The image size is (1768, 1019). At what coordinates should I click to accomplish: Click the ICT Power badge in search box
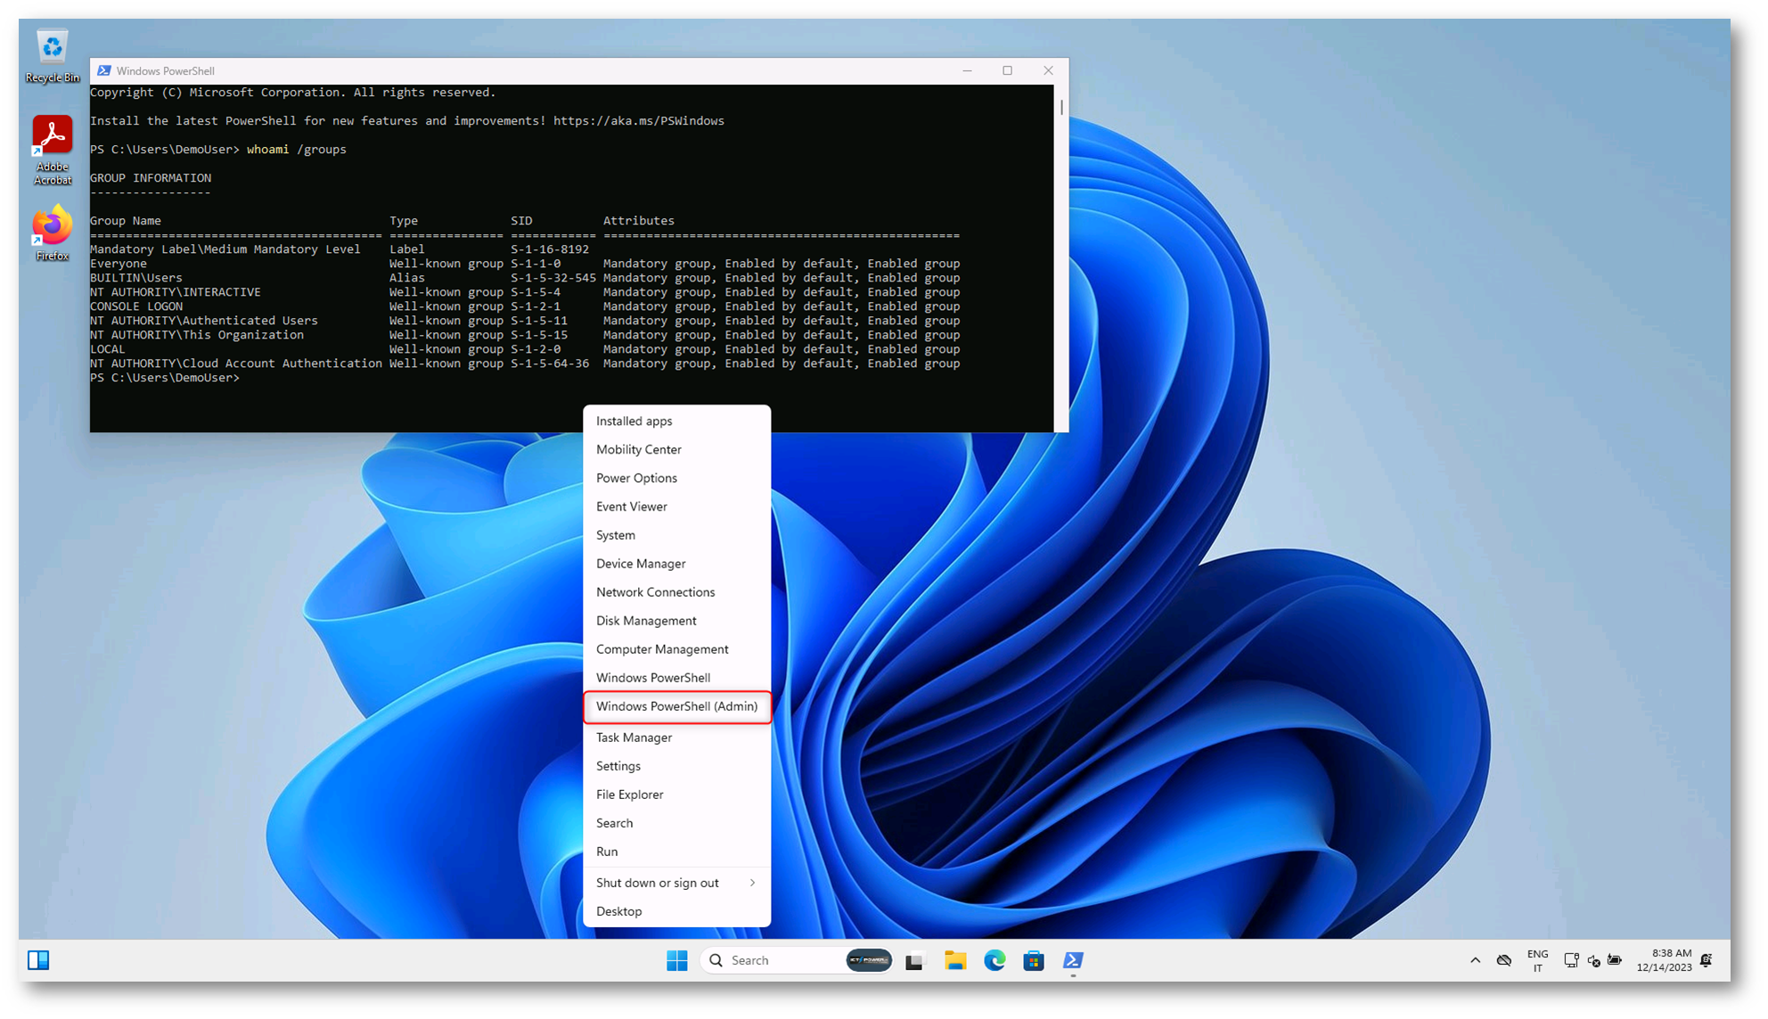coord(868,960)
